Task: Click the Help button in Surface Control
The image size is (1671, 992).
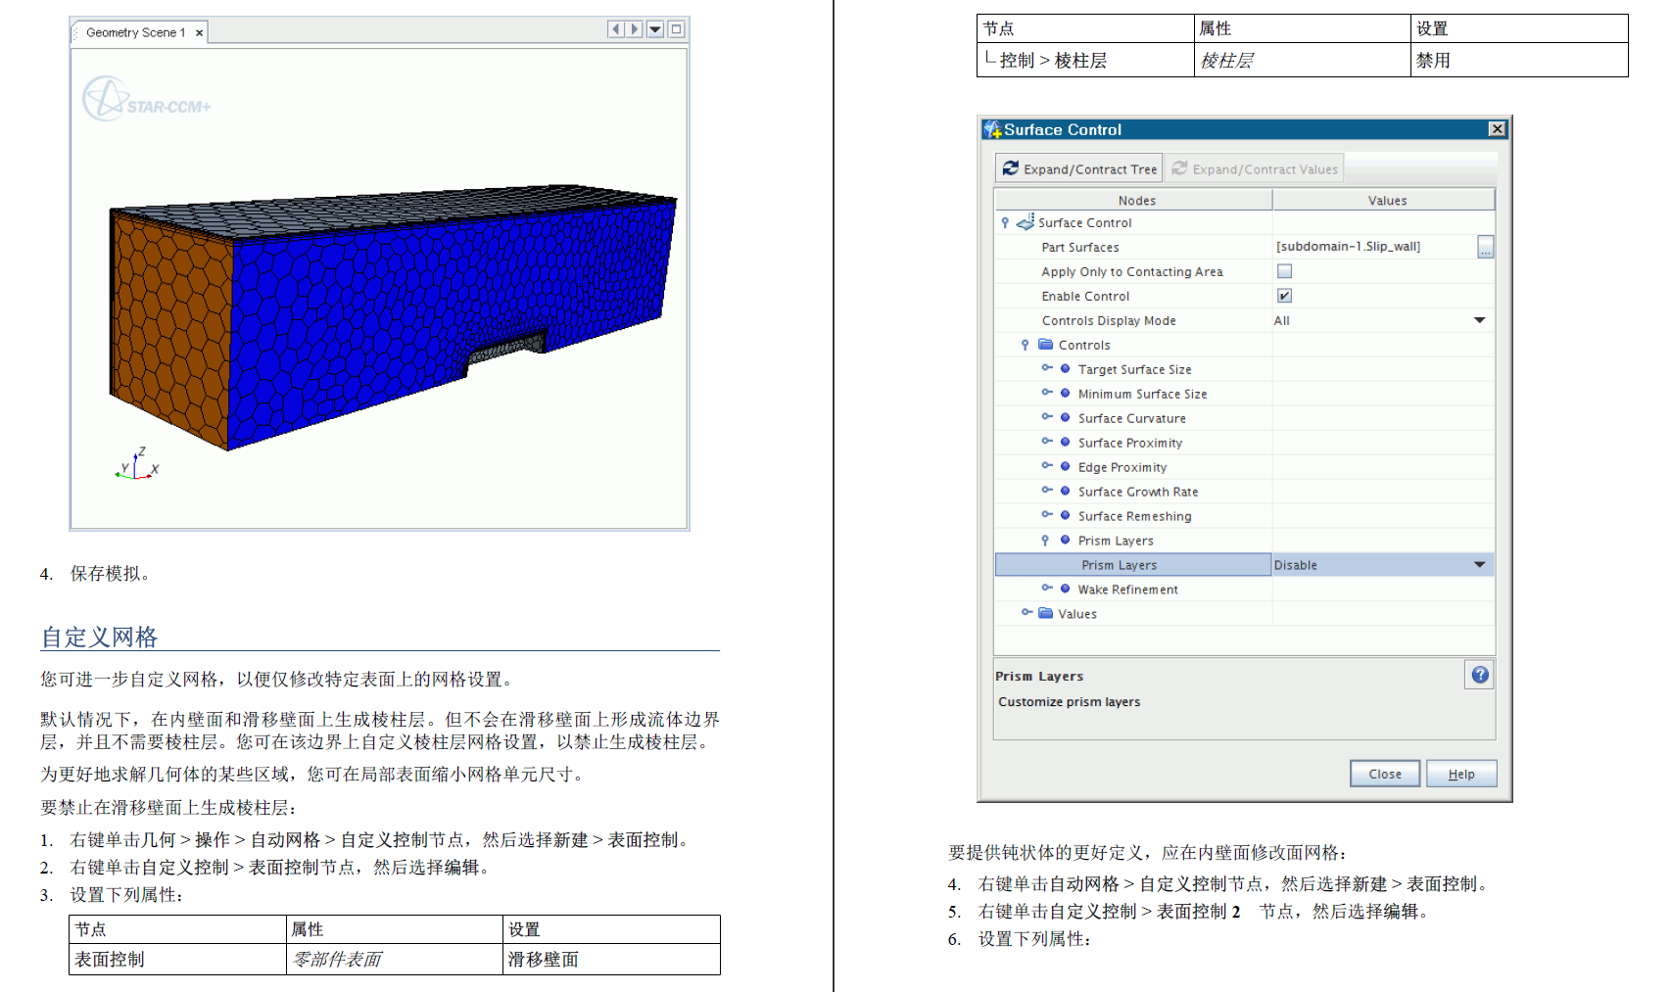Action: pyautogui.click(x=1461, y=774)
